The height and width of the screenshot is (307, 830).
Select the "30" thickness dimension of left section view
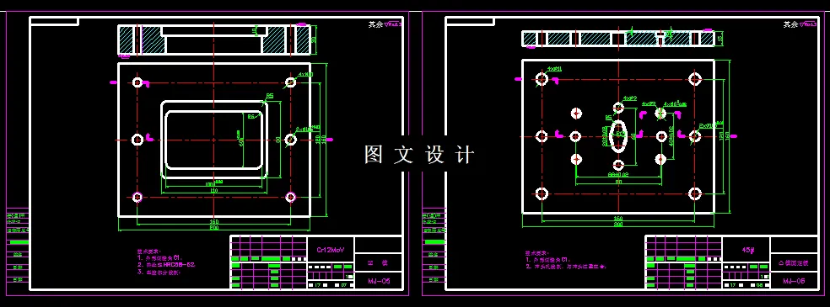[314, 40]
